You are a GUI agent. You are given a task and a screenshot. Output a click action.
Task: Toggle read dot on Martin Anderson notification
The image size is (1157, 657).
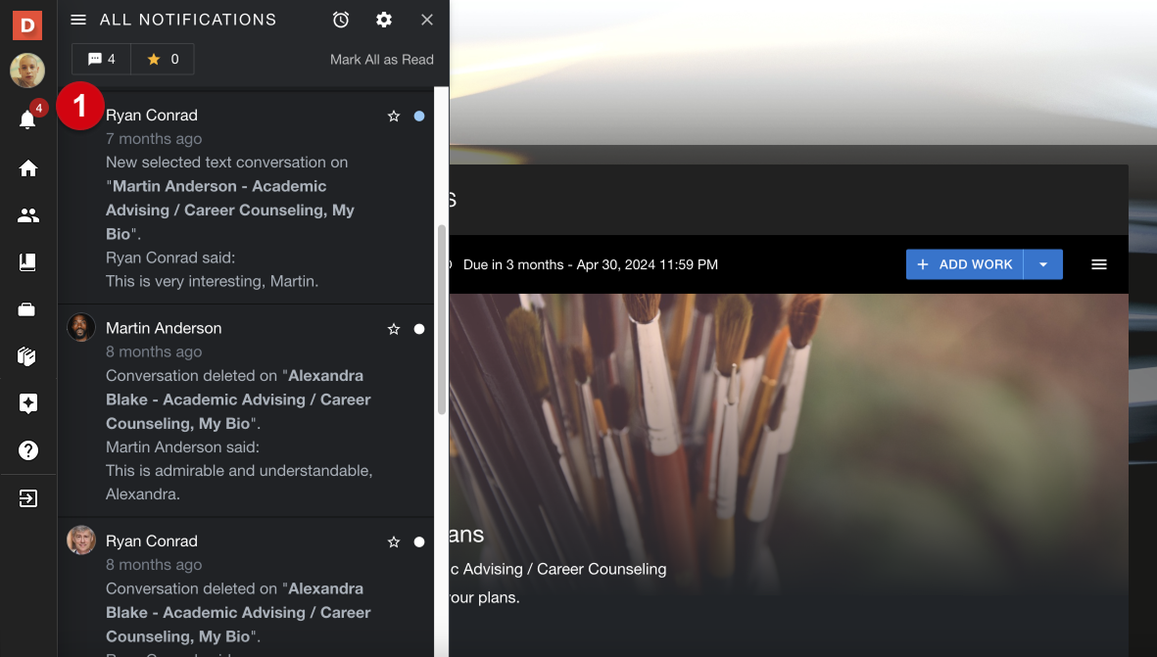click(x=419, y=329)
